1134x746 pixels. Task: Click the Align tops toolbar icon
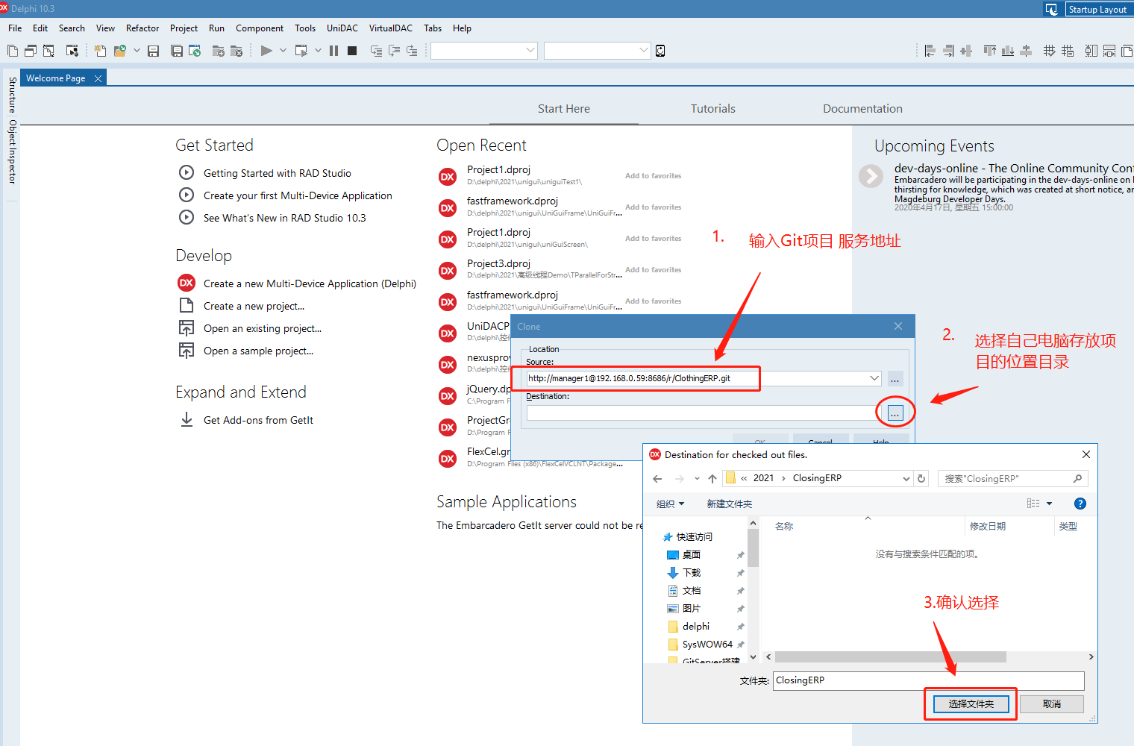click(990, 51)
